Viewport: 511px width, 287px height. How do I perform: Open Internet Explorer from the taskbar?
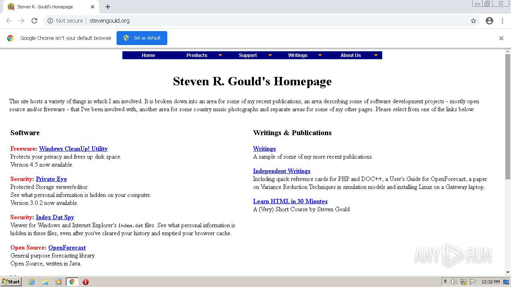(x=32, y=282)
